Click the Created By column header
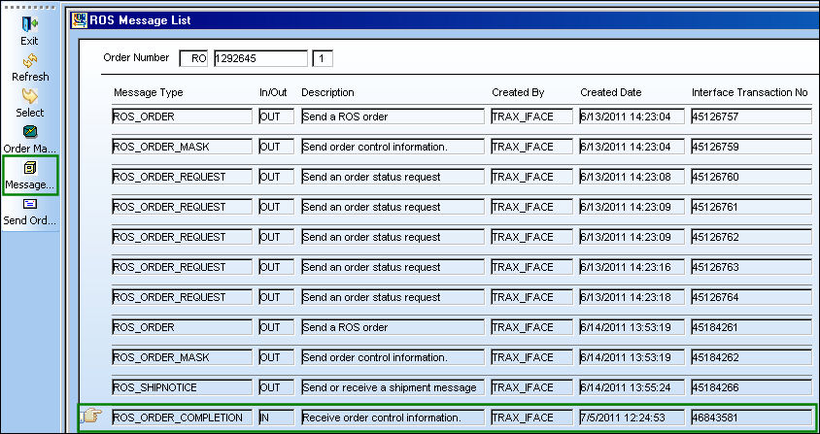This screenshot has width=820, height=434. point(518,92)
